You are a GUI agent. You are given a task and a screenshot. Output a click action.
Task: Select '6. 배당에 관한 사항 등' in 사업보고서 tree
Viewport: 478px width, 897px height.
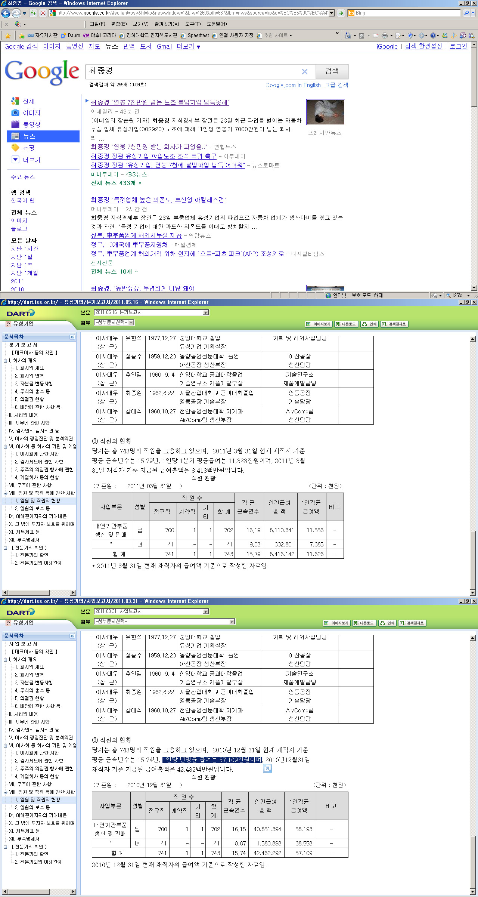tap(37, 706)
